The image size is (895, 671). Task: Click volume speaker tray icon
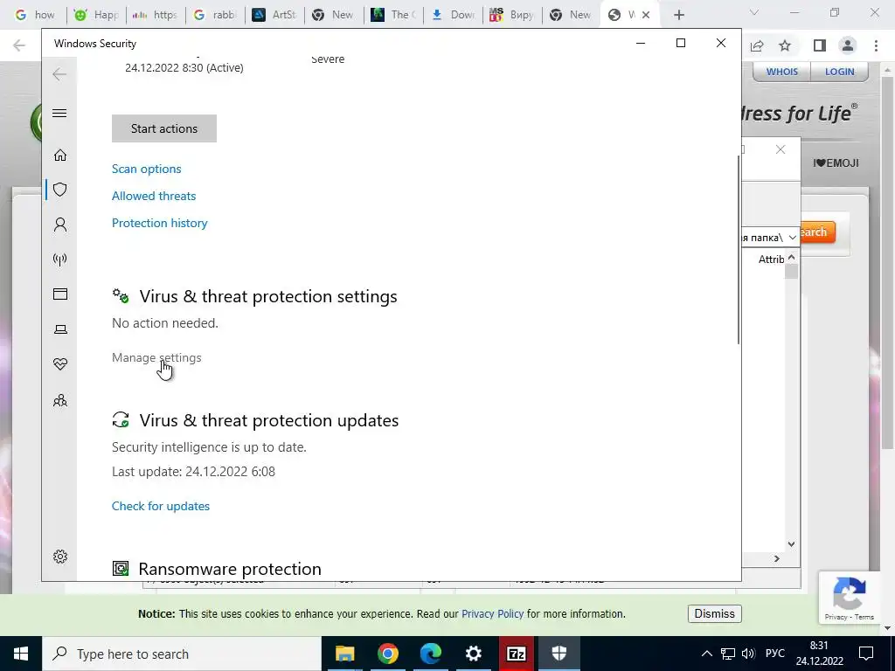748,654
